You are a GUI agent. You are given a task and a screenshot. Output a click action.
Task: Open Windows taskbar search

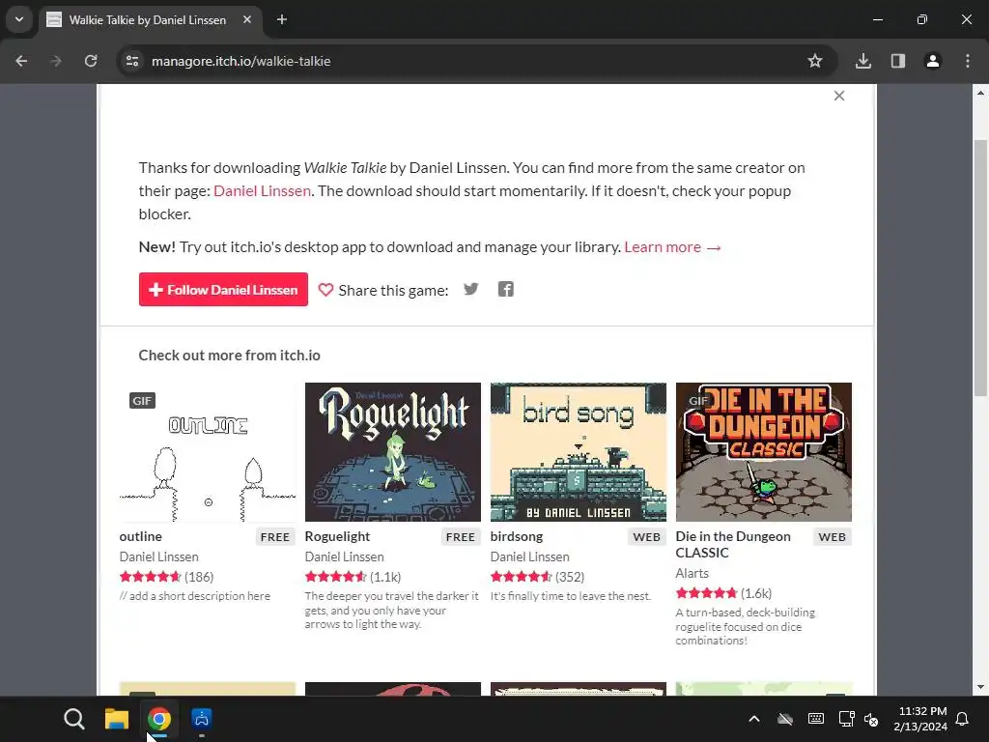coord(73,719)
